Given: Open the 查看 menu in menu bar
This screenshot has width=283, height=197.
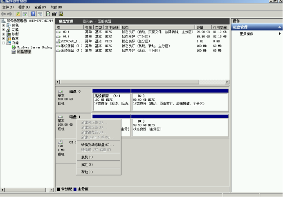Looking at the screenshot, I should 40,7.
